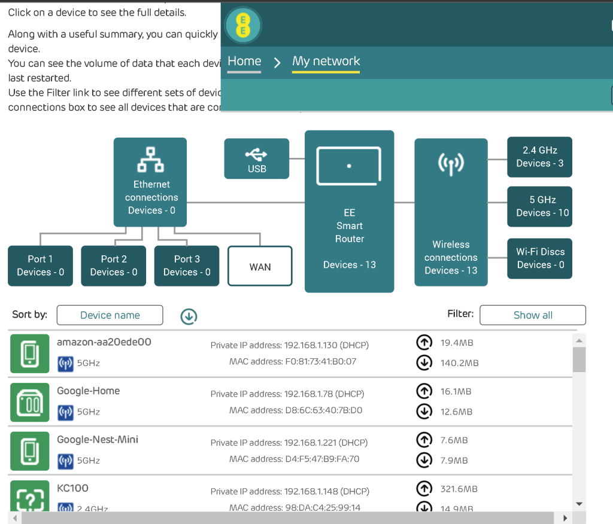Select Port 1 devices box

pos(40,266)
